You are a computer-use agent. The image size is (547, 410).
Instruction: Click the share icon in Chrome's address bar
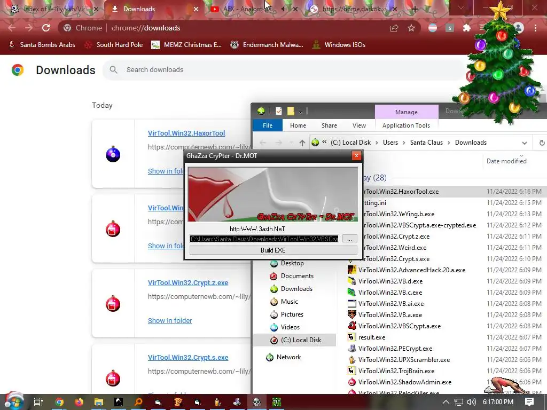[394, 28]
